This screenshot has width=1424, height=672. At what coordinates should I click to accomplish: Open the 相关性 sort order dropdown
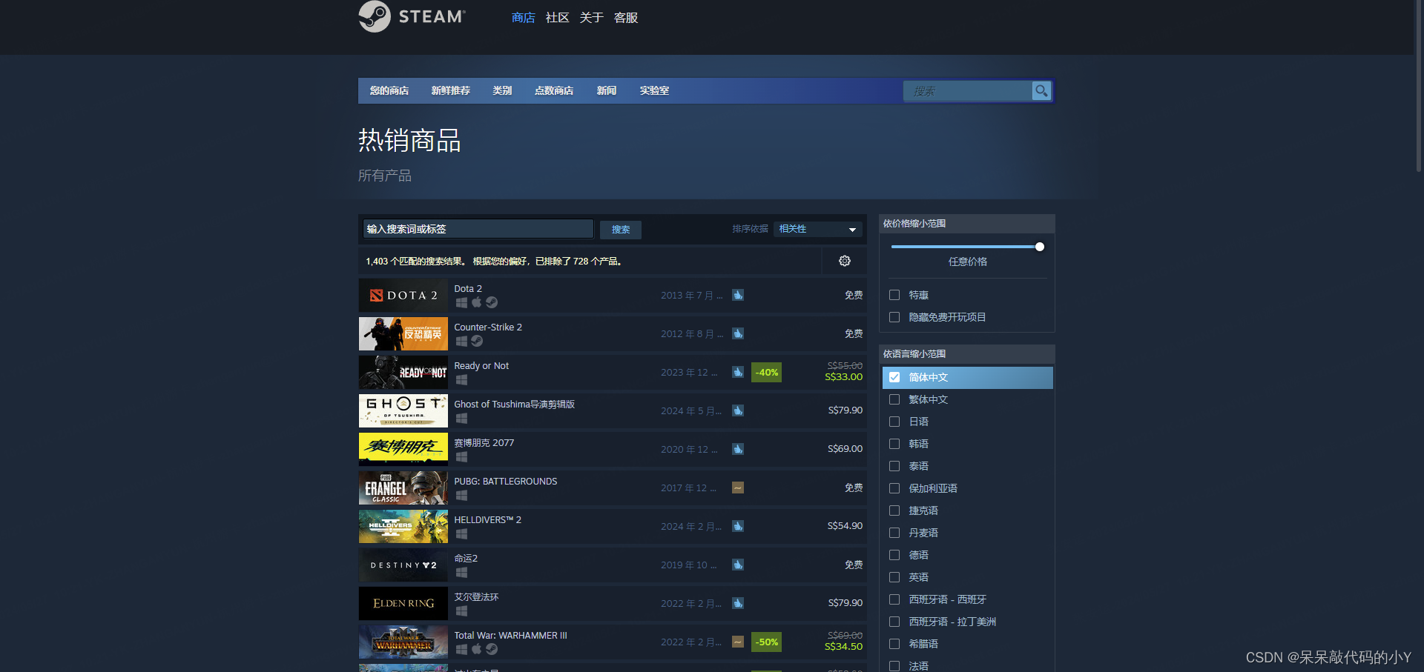coord(817,229)
